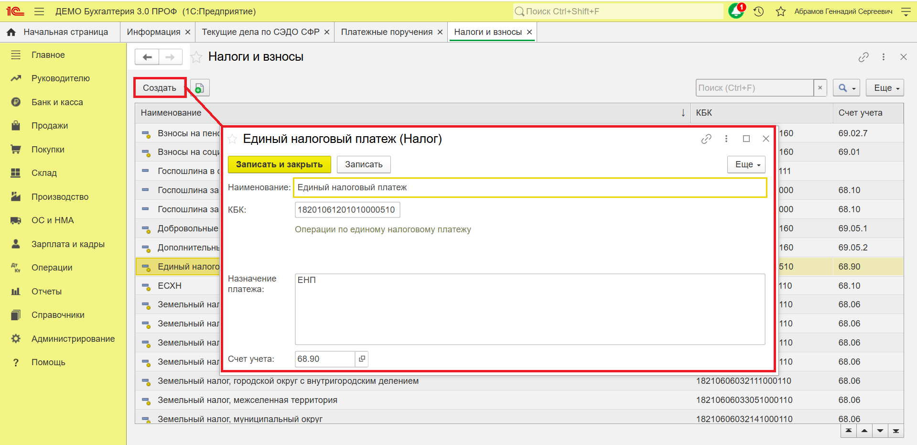
Task: Switch to the Информация tab
Action: point(153,32)
